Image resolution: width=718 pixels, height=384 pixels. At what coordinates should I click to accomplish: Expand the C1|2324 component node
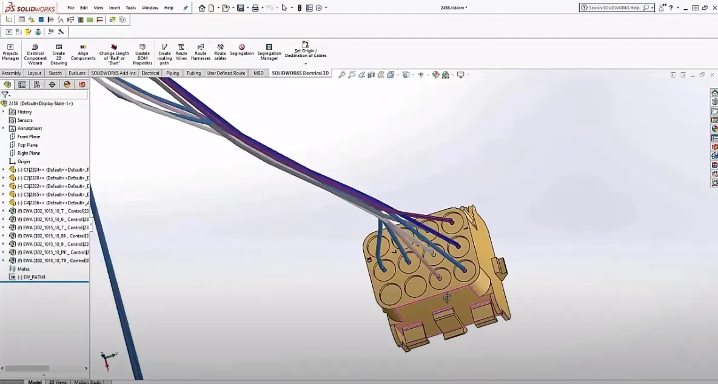click(x=3, y=169)
